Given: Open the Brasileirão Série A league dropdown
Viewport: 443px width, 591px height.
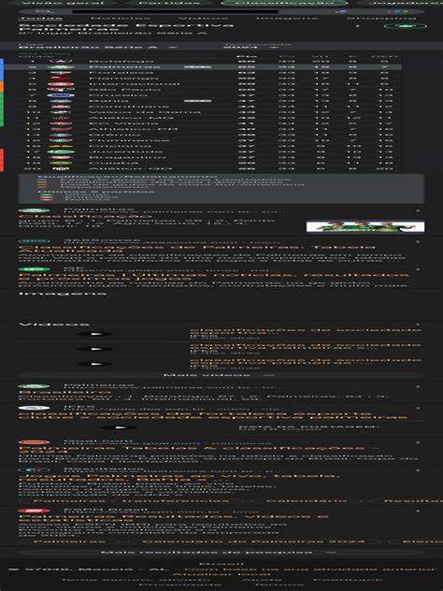Looking at the screenshot, I should 98,47.
